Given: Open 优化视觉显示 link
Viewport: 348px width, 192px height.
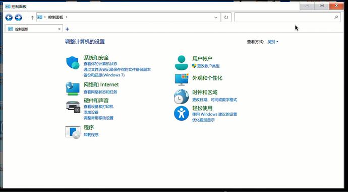Looking at the screenshot, I should pos(203,120).
